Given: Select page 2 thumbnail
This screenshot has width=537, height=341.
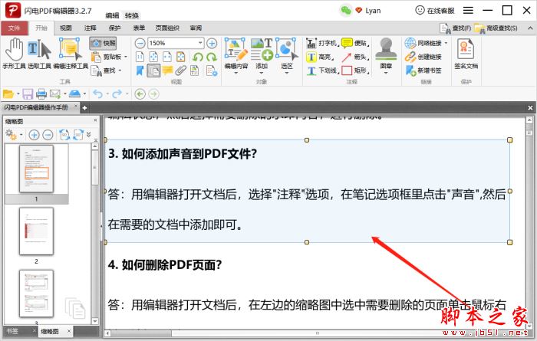Looking at the screenshot, I should pos(36,231).
